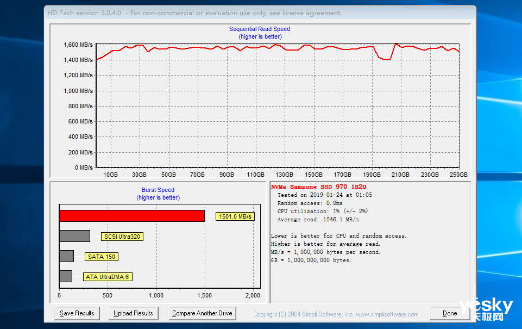Viewport: 522px width, 329px height.
Task: Click the "Copyright (C) 2004 Simpli Software, Inc." text
Action: (303, 314)
